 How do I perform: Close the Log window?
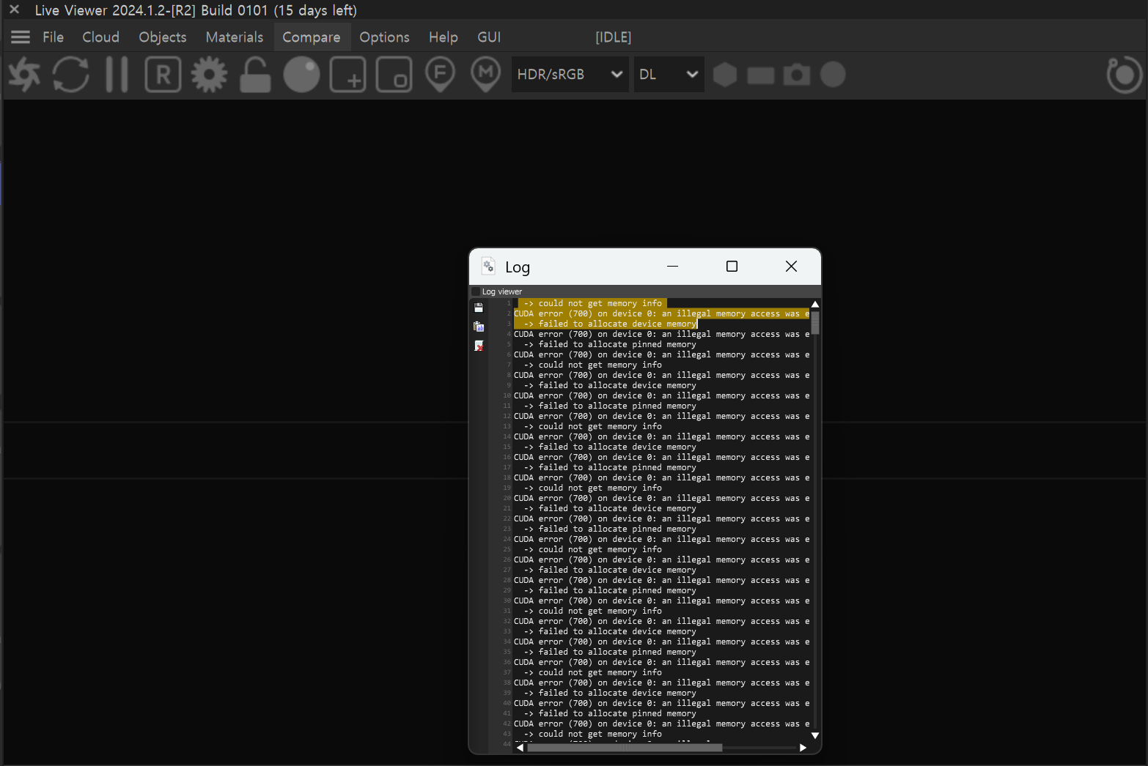[x=791, y=267]
